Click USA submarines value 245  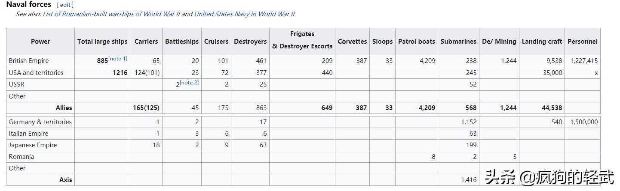coord(471,73)
